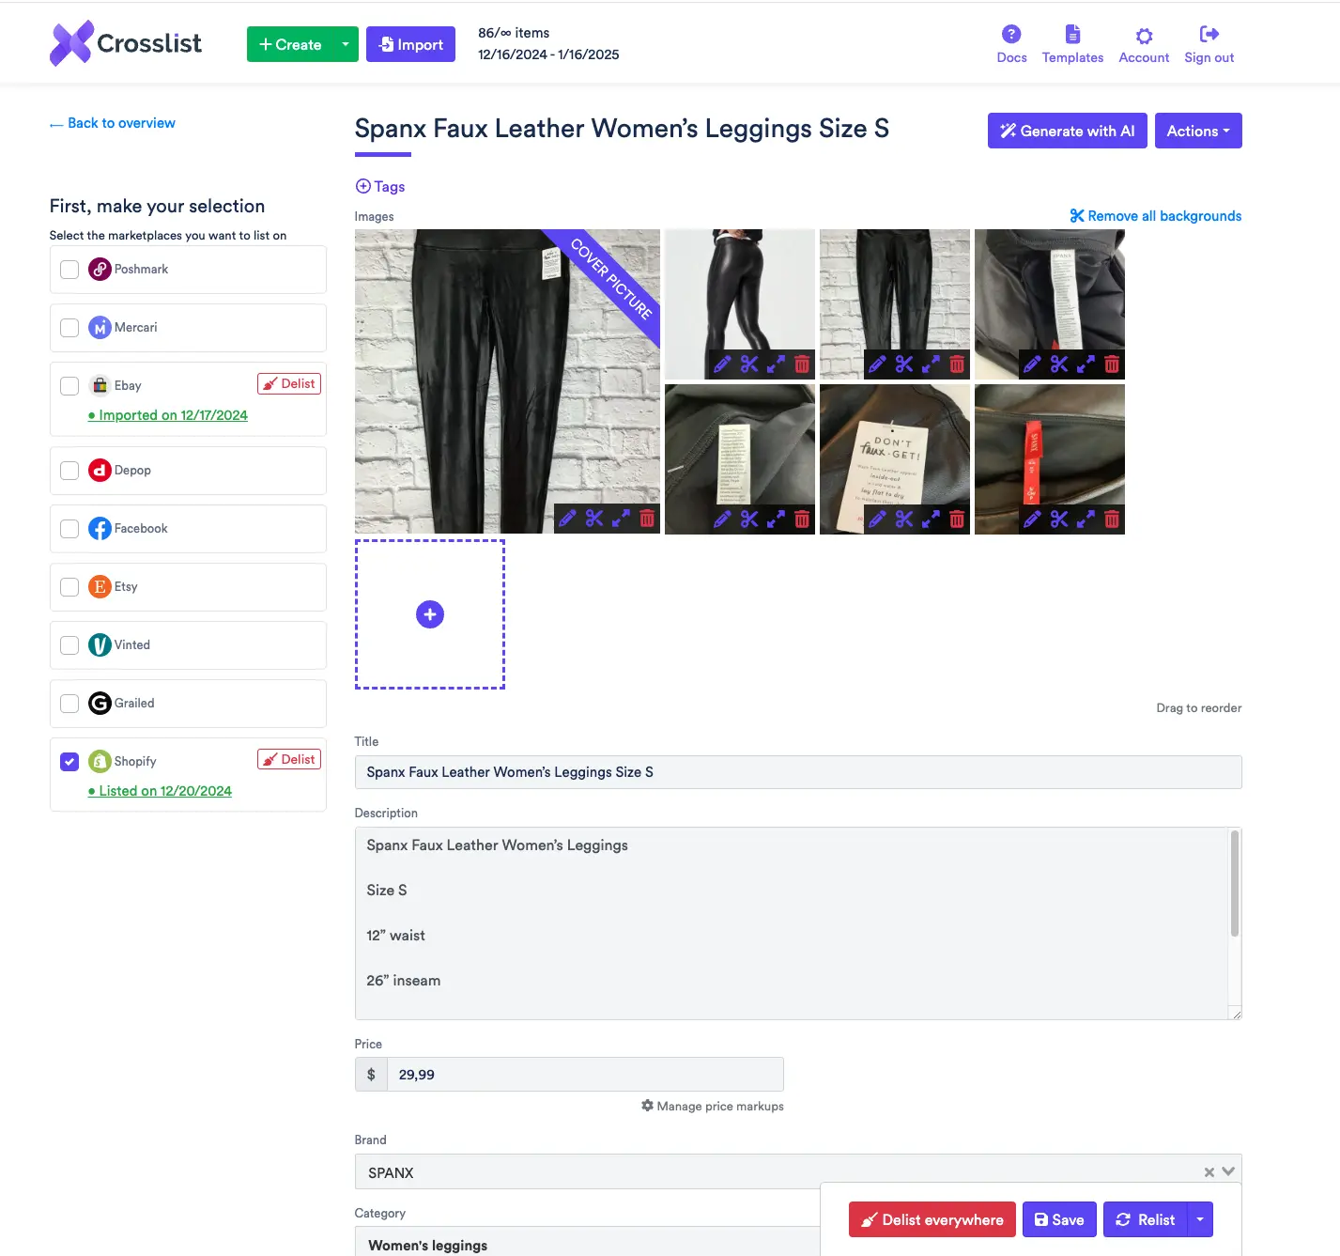Click Delist everywhere button
Screen dimensions: 1340x1256
click(932, 1219)
